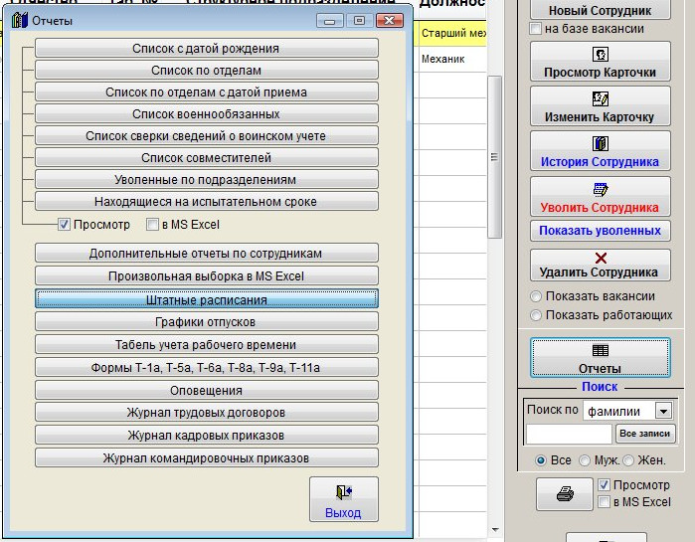This screenshot has width=695, height=542.
Task: Select Показать вакансии radio button
Action: click(536, 296)
